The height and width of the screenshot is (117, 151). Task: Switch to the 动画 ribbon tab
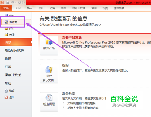(63, 8)
